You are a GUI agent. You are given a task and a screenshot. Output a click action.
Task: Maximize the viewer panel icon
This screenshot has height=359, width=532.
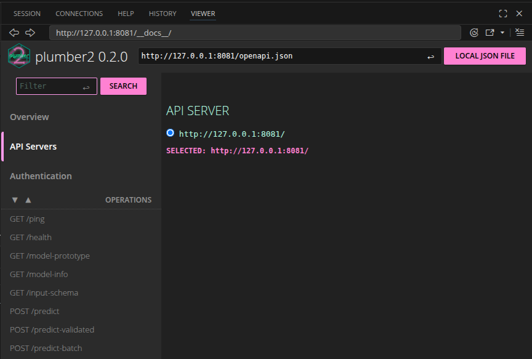click(x=503, y=14)
